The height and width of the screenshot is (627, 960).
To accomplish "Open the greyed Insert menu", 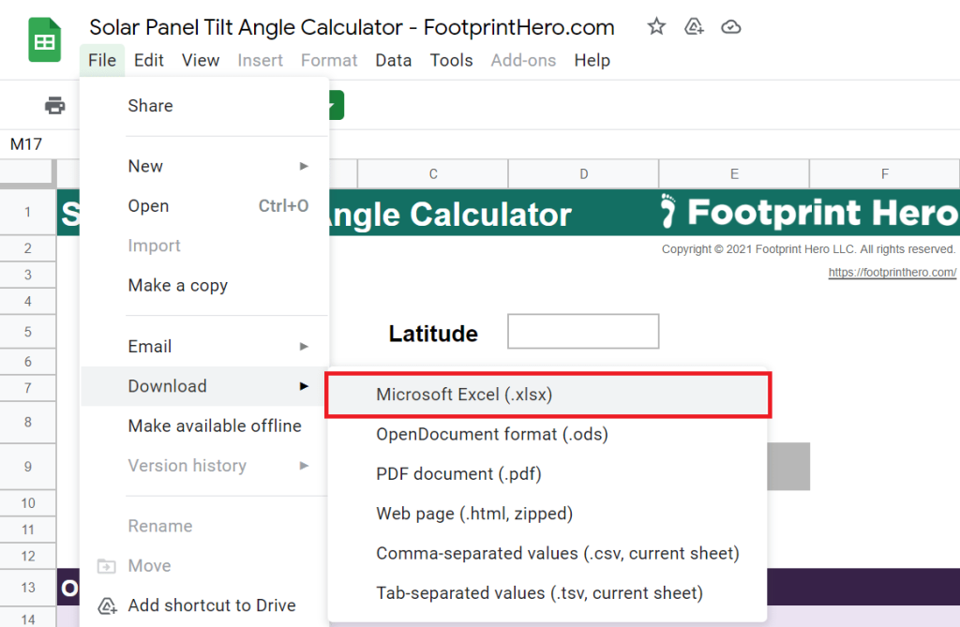I will coord(261,60).
